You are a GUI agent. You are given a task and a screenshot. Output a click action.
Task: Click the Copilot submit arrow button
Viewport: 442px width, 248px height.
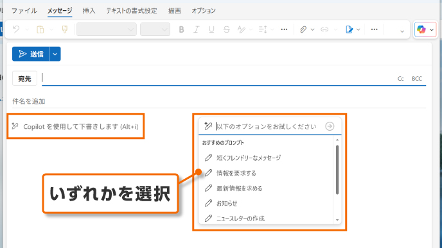(x=330, y=126)
